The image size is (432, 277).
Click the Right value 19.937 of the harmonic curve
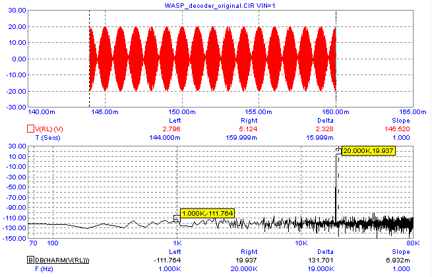coord(246,261)
